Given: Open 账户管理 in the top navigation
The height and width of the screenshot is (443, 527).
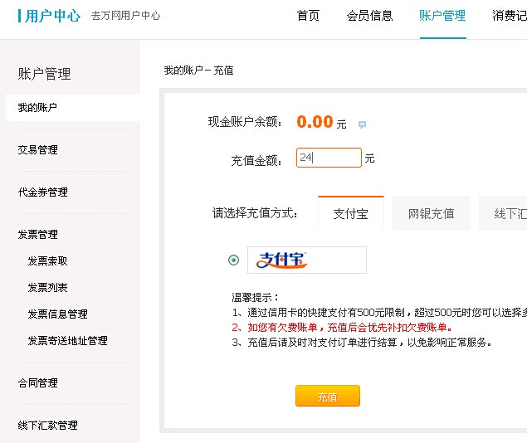Looking at the screenshot, I should click(x=442, y=16).
